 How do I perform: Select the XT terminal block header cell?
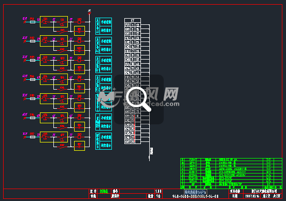(x=133, y=20)
